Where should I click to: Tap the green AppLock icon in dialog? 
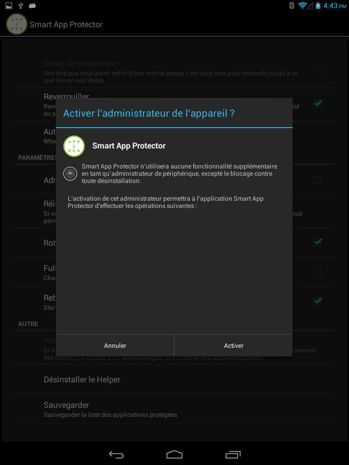pyautogui.click(x=74, y=146)
